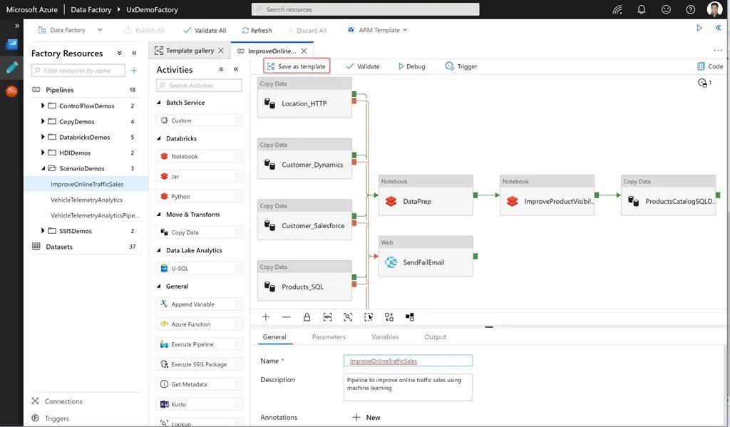Select VehicleTelemetryAnalytics pipeline

86,200
